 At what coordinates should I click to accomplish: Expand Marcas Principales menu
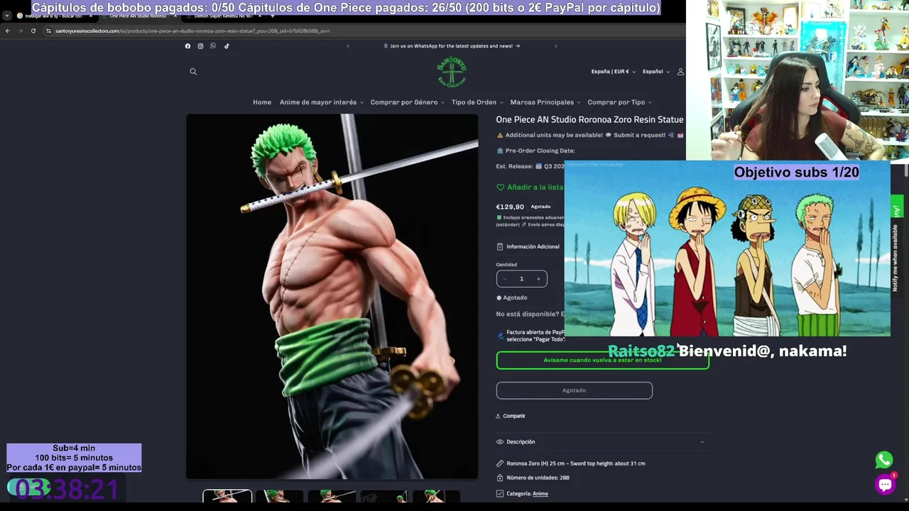[545, 102]
